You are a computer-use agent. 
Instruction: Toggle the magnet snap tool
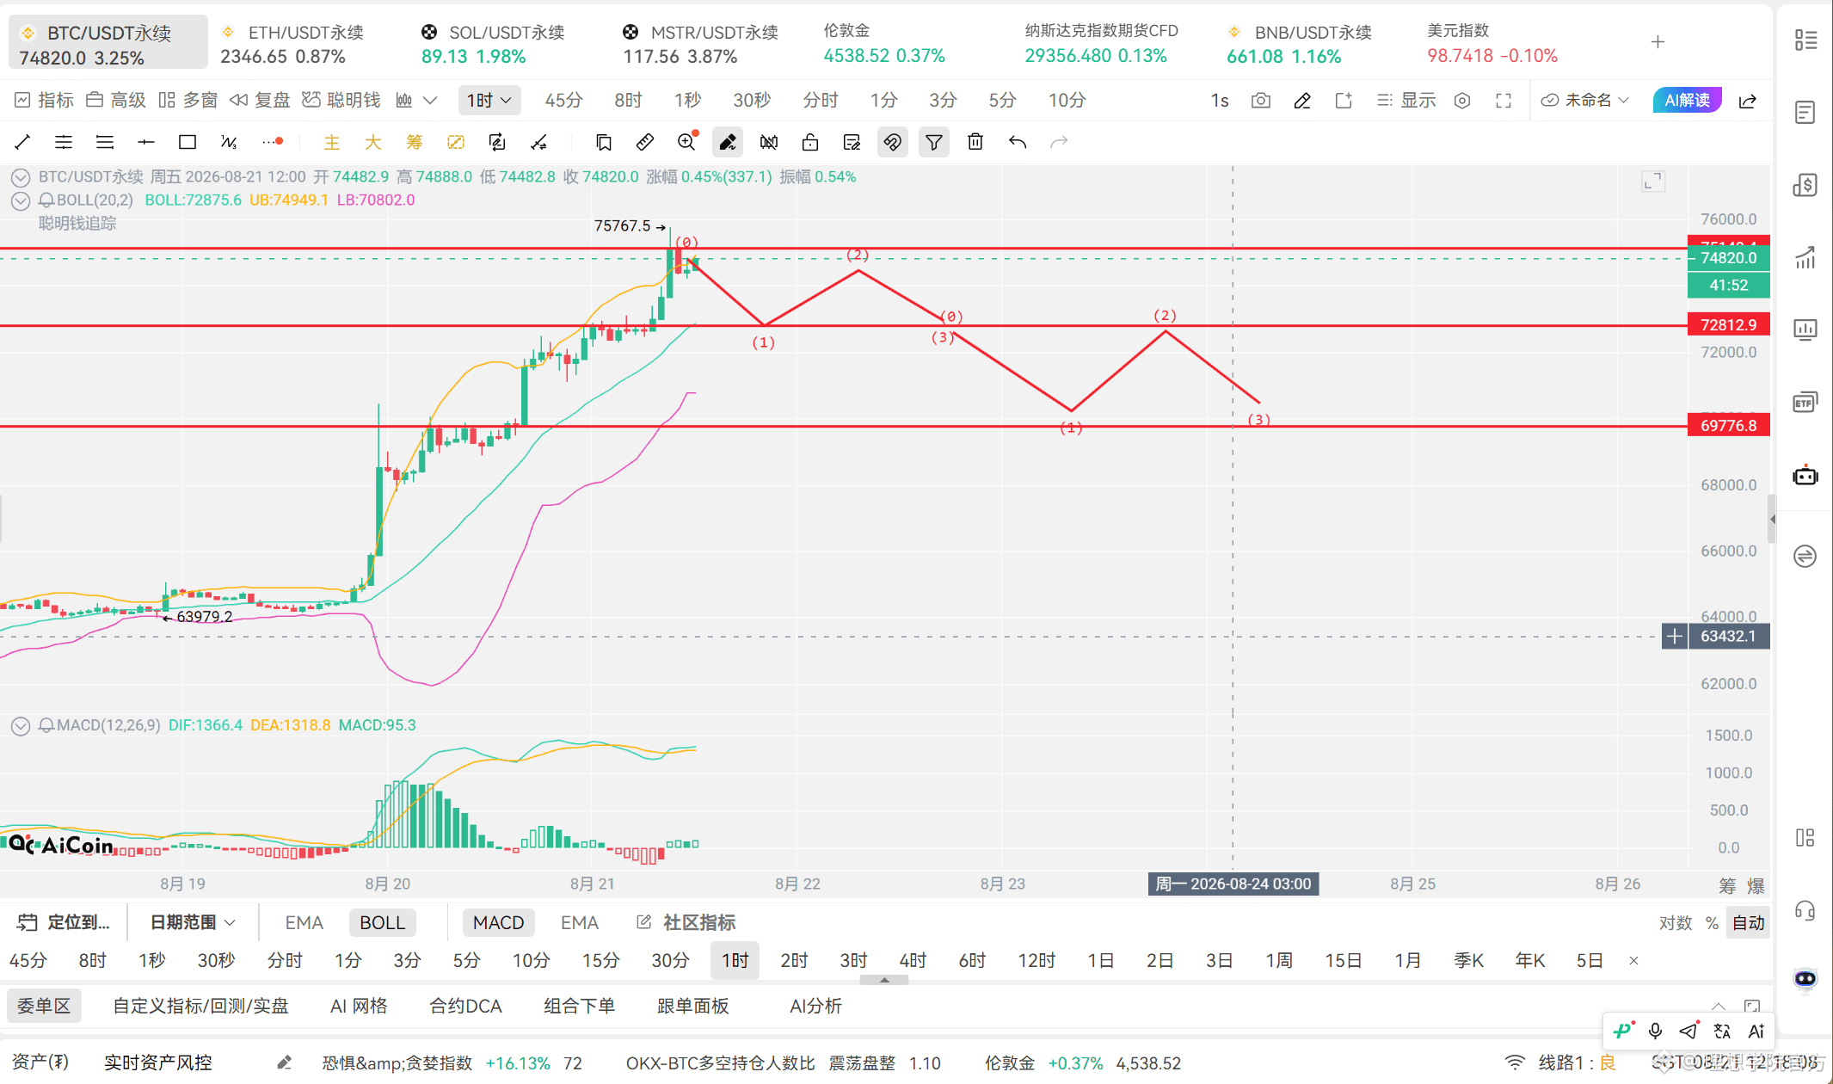(x=893, y=143)
